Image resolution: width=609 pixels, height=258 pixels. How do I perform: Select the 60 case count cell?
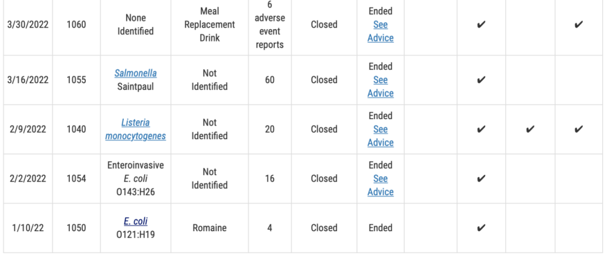point(269,80)
